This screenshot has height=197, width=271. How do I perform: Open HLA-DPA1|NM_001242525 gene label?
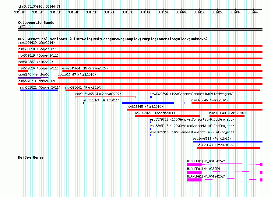pos(206,161)
